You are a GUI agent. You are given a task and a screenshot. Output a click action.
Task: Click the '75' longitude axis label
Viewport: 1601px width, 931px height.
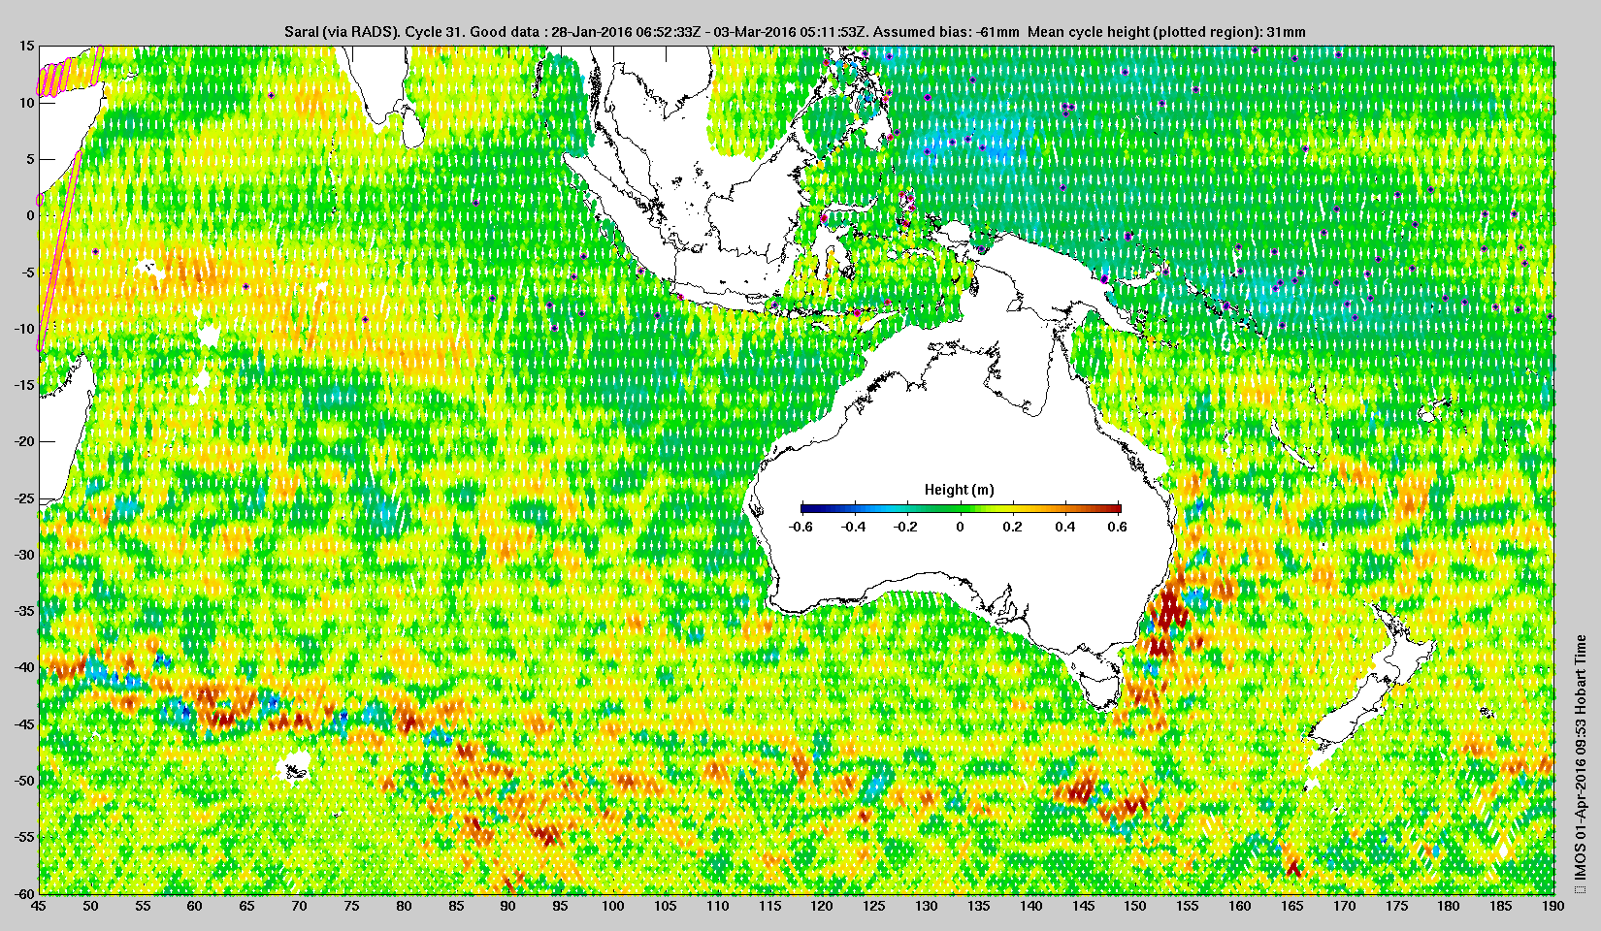coord(351,906)
